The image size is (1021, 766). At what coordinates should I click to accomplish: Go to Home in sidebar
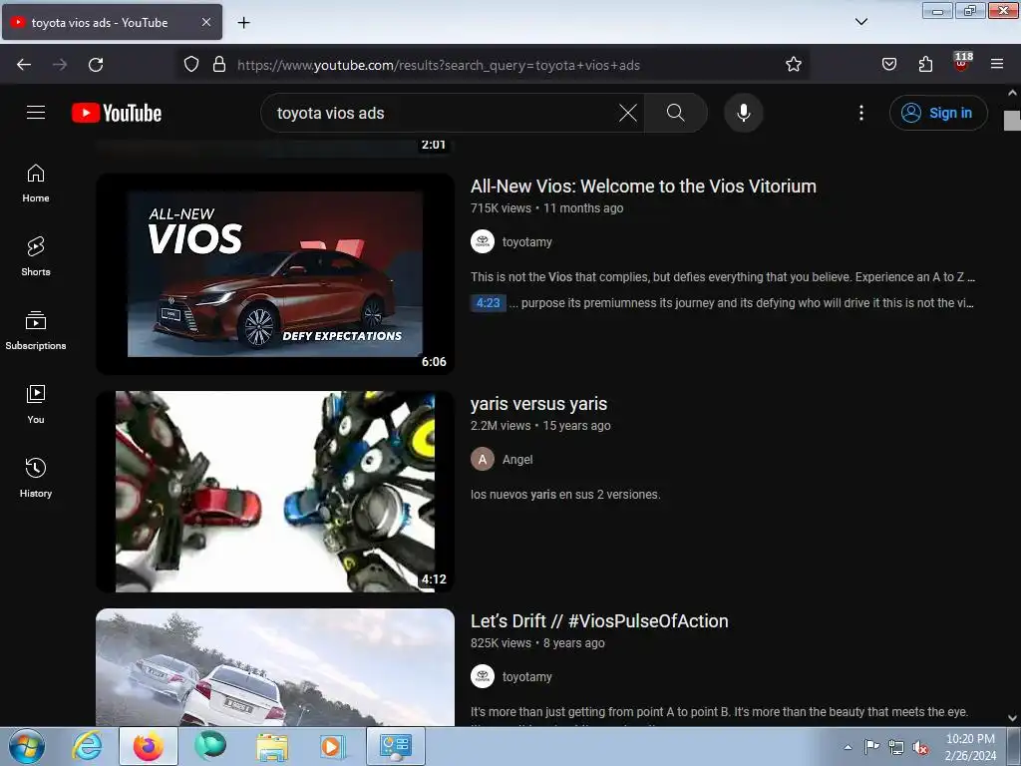36,184
